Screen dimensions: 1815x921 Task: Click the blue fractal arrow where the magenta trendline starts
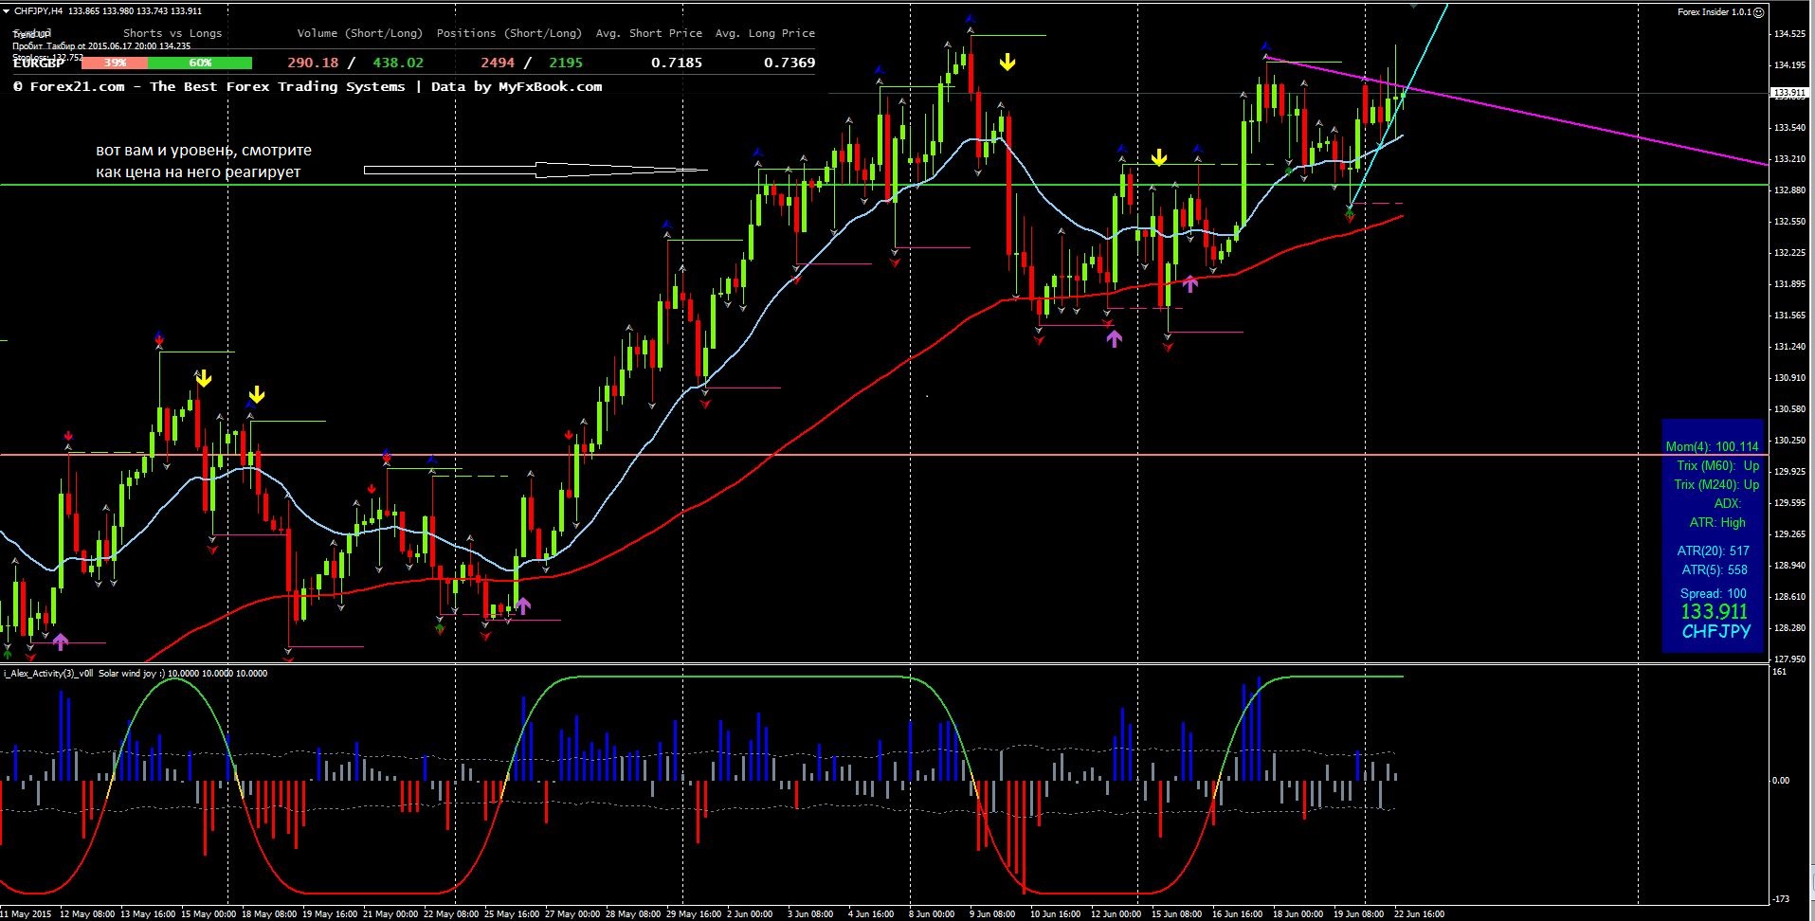pyautogui.click(x=1265, y=45)
